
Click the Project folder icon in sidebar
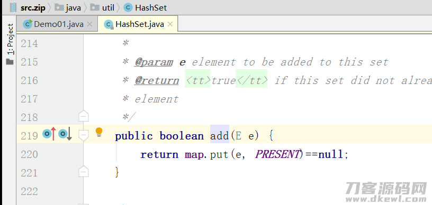coord(10,62)
